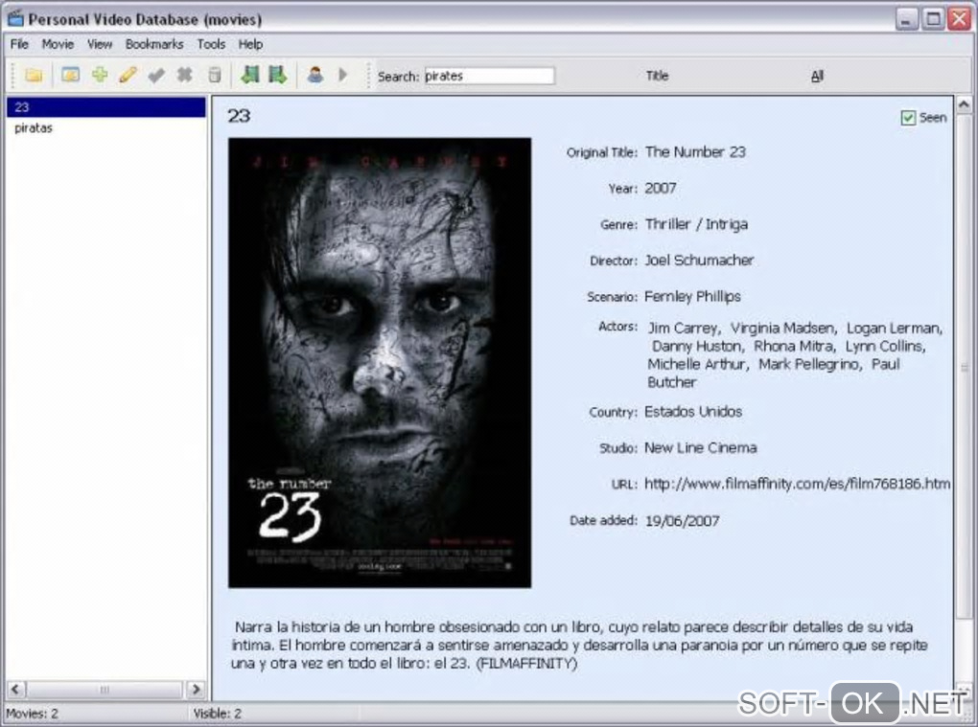The height and width of the screenshot is (727, 978).
Task: Click the country value 'Estados Unidos'
Action: coord(693,412)
